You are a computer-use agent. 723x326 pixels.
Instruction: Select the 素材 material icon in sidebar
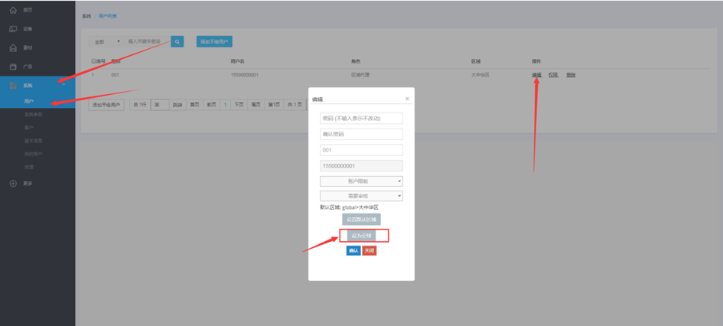[x=13, y=48]
